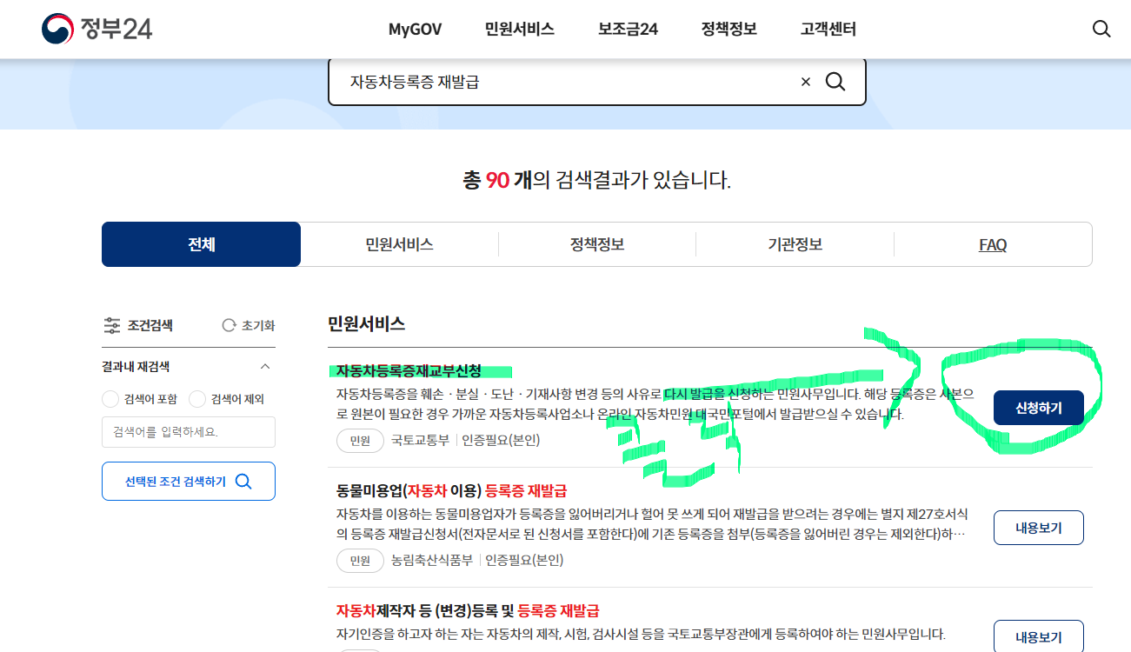Click the 조건검색 filter sliders icon

(x=112, y=326)
